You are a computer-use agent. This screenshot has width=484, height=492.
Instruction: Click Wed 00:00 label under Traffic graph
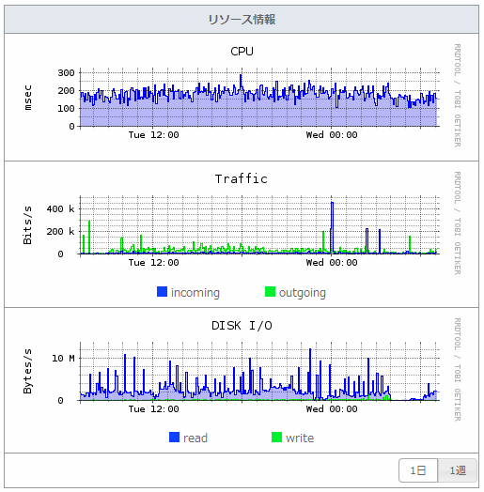(332, 262)
